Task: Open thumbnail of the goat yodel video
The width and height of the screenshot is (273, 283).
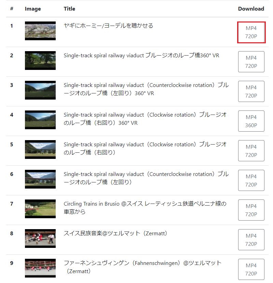Action: (x=40, y=31)
